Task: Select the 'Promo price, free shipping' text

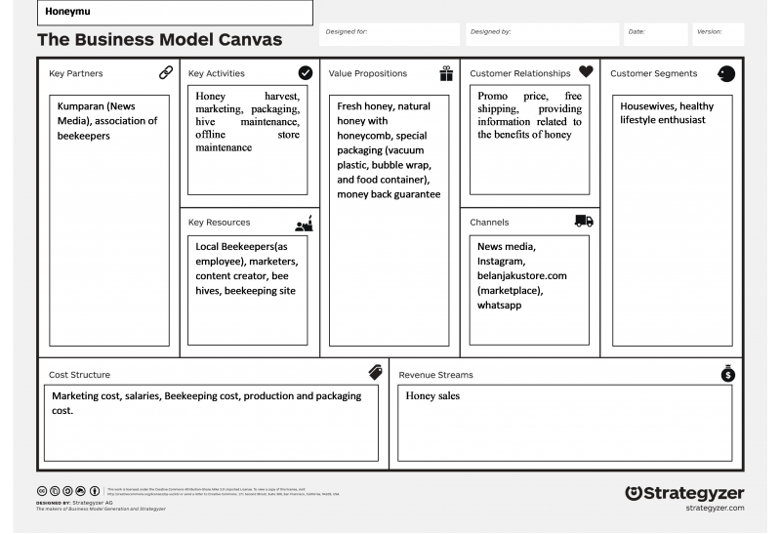Action: [x=529, y=115]
